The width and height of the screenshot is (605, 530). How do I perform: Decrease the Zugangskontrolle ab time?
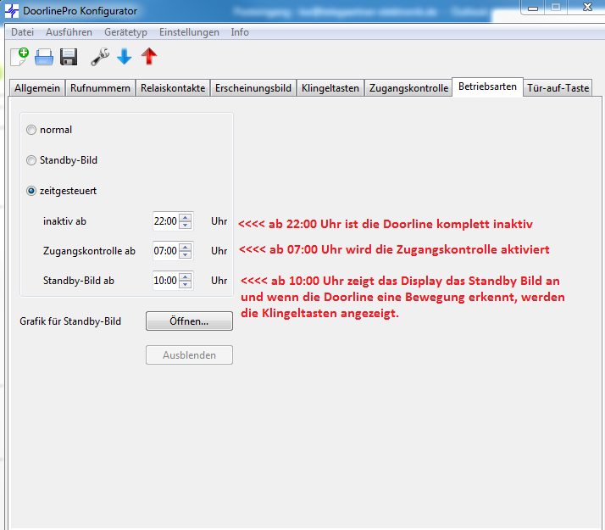(186, 254)
